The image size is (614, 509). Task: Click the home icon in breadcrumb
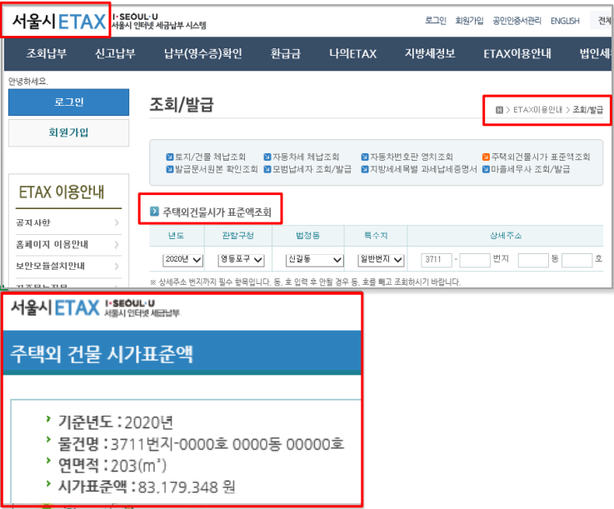tap(499, 110)
